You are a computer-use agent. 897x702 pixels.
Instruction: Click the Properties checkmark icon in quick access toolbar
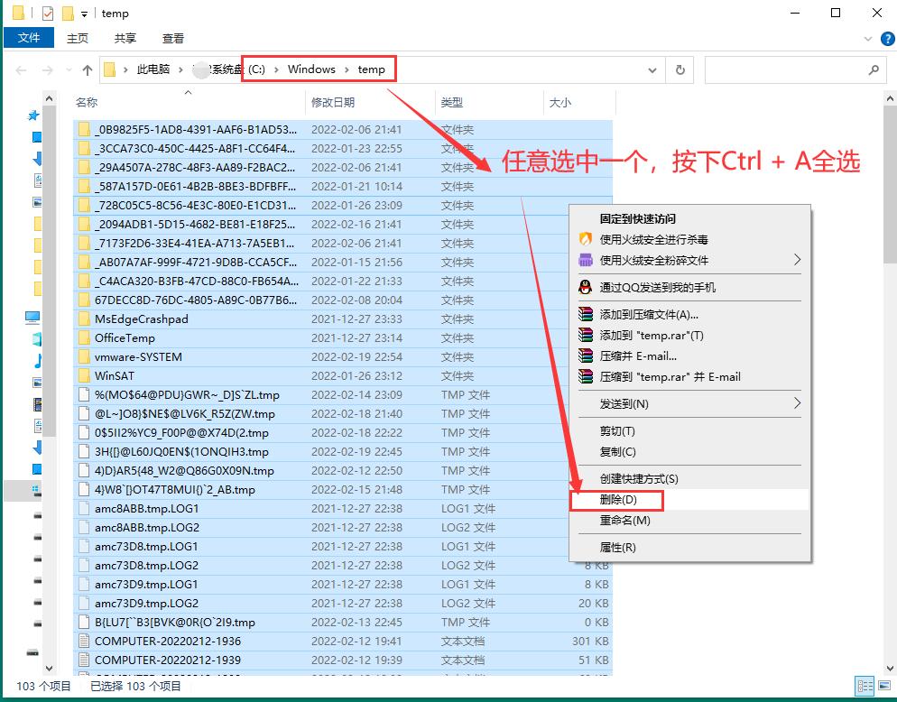pyautogui.click(x=47, y=13)
